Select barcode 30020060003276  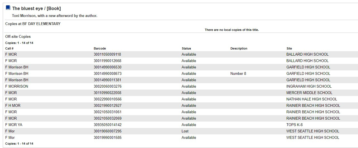pos(107,87)
